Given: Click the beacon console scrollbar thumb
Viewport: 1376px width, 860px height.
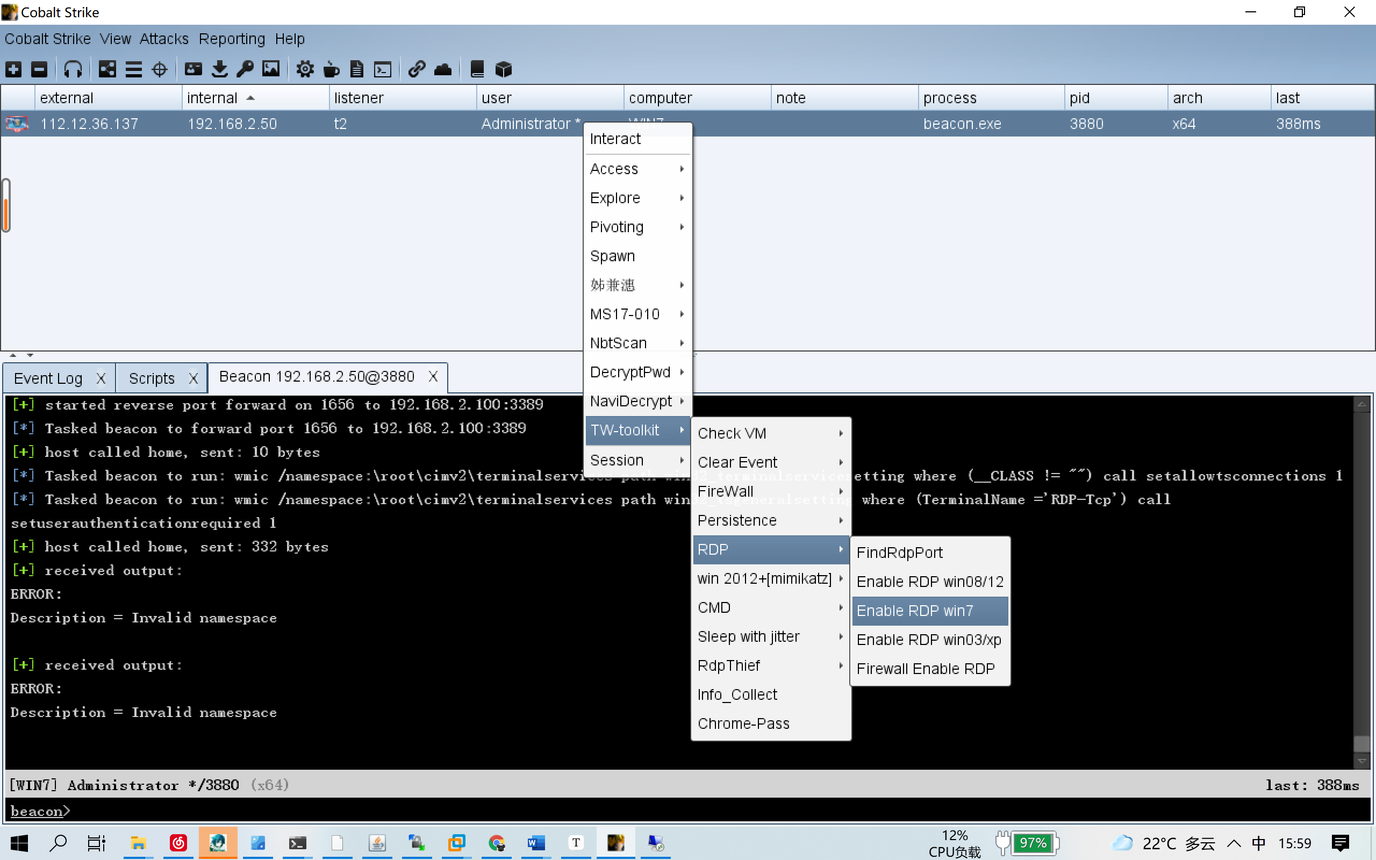Looking at the screenshot, I should (x=1361, y=743).
